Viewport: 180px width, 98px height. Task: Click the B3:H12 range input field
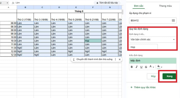click(x=153, y=21)
